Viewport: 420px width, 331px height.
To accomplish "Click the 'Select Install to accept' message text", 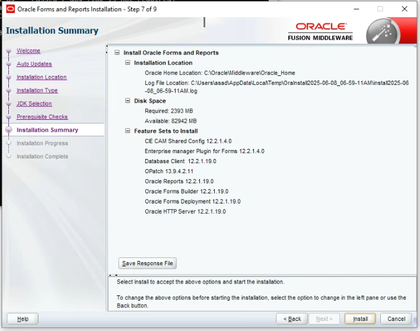I will pos(201,282).
